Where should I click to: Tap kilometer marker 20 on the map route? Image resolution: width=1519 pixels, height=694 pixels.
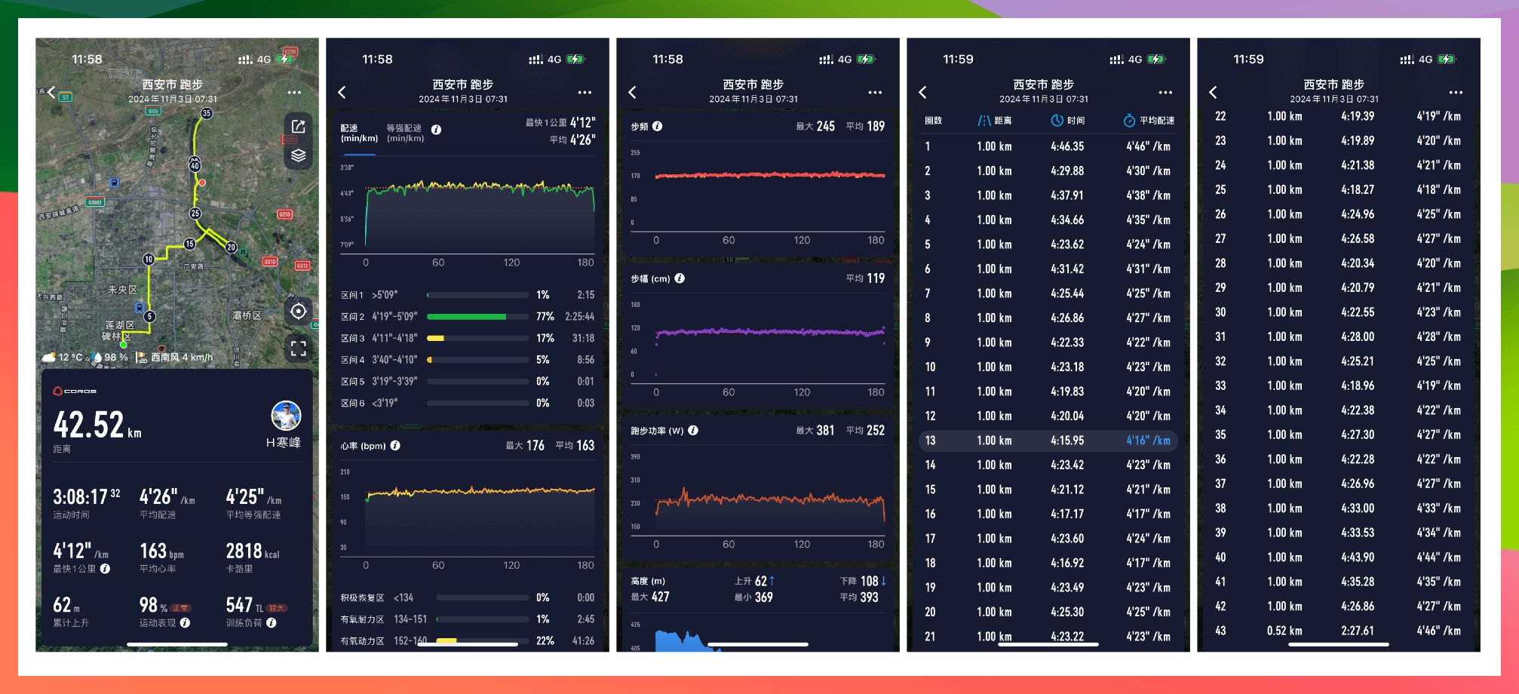click(232, 247)
